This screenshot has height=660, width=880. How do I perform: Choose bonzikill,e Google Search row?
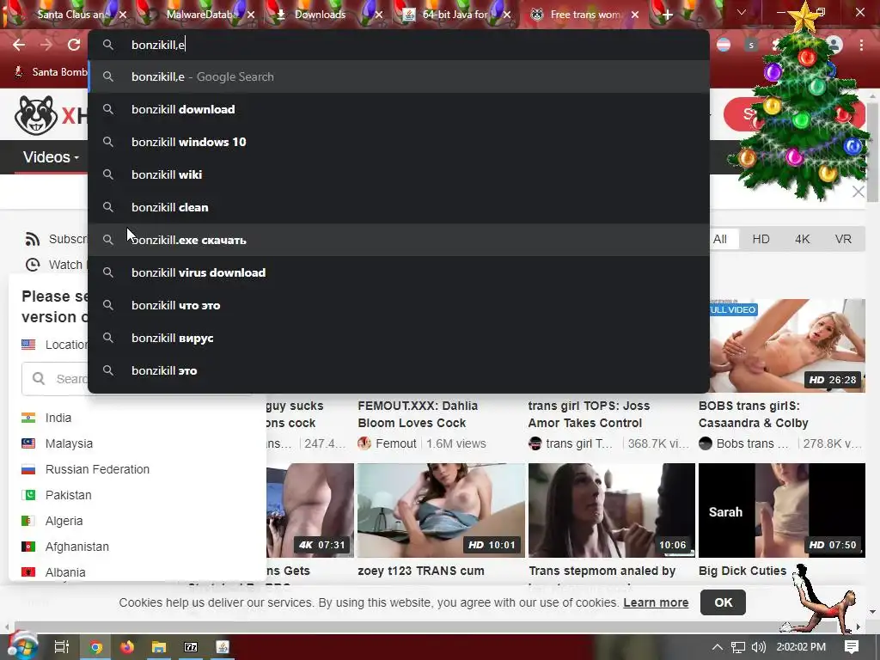399,76
